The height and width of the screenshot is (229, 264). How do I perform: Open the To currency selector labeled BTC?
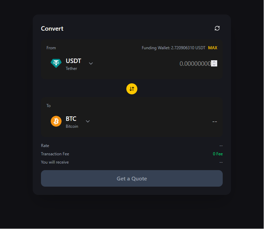(x=70, y=122)
